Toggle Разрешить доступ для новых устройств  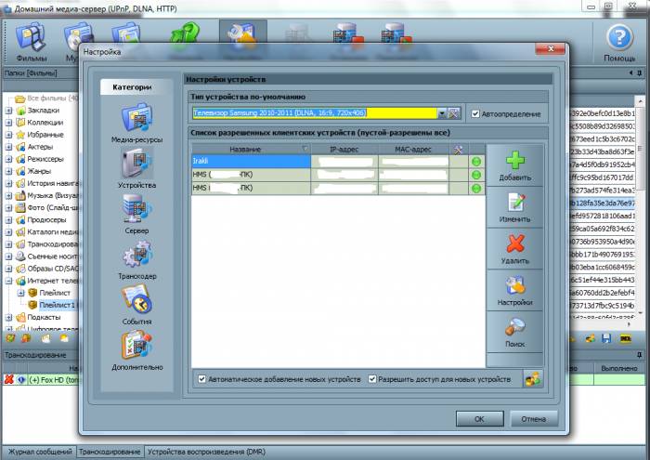[373, 379]
